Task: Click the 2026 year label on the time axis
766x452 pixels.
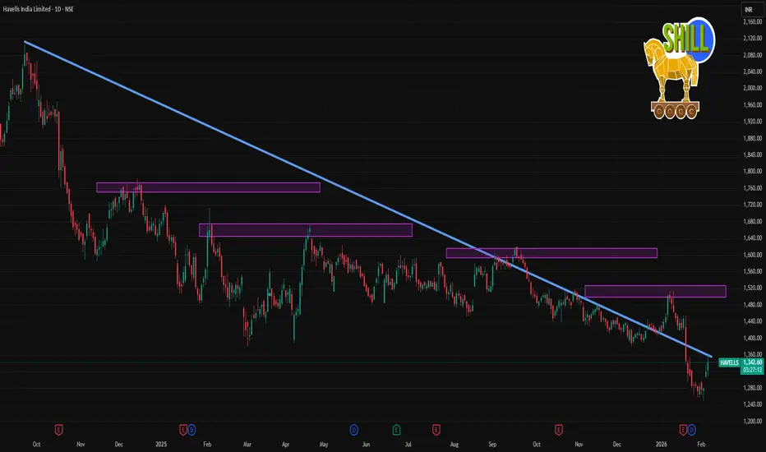Action: (x=661, y=444)
